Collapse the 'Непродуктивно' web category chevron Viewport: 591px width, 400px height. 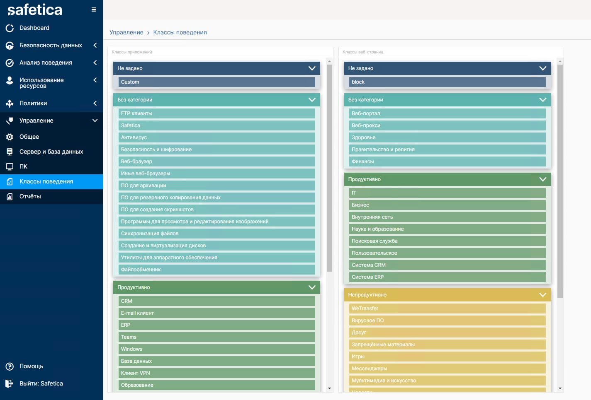(542, 295)
